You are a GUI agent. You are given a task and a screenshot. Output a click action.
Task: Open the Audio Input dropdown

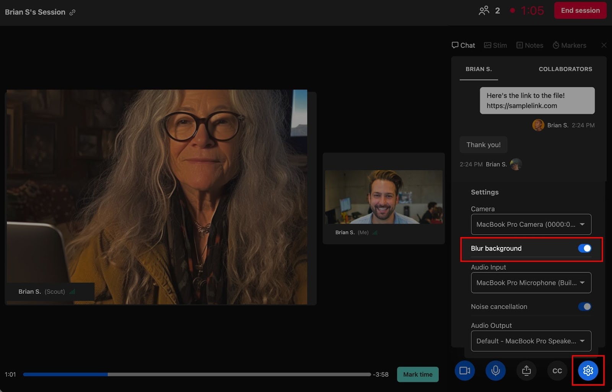[531, 283]
